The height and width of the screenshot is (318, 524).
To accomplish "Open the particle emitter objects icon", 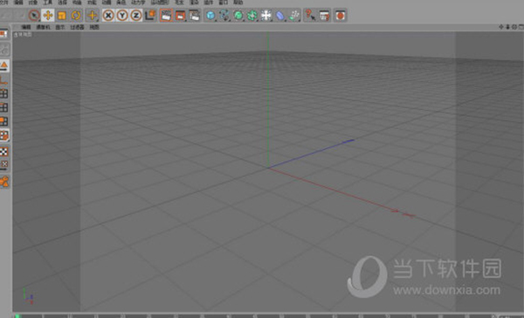I will click(294, 16).
